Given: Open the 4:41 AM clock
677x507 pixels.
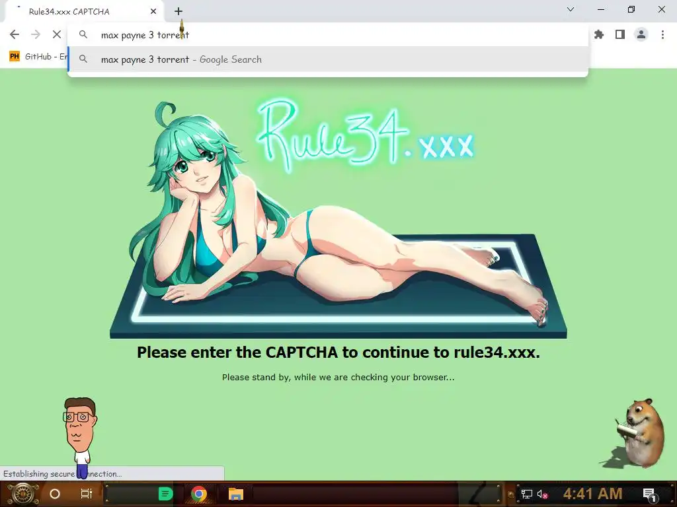Looking at the screenshot, I should (x=592, y=494).
